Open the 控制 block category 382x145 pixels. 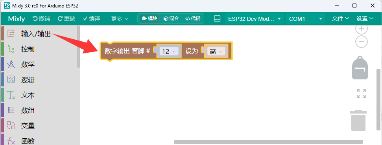(39, 49)
